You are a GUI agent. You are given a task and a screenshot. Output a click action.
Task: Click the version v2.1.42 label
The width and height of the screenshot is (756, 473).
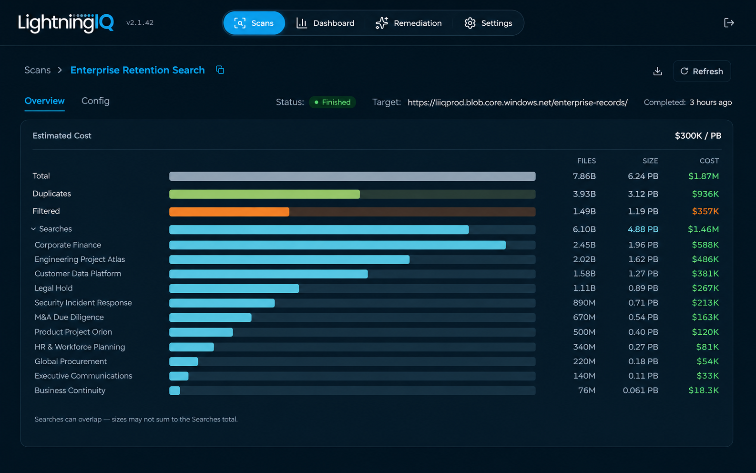click(140, 23)
